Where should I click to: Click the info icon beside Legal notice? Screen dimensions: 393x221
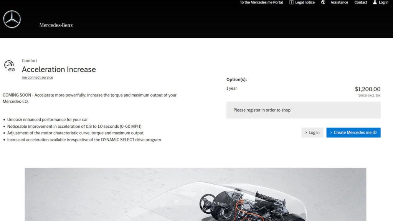click(x=292, y=2)
